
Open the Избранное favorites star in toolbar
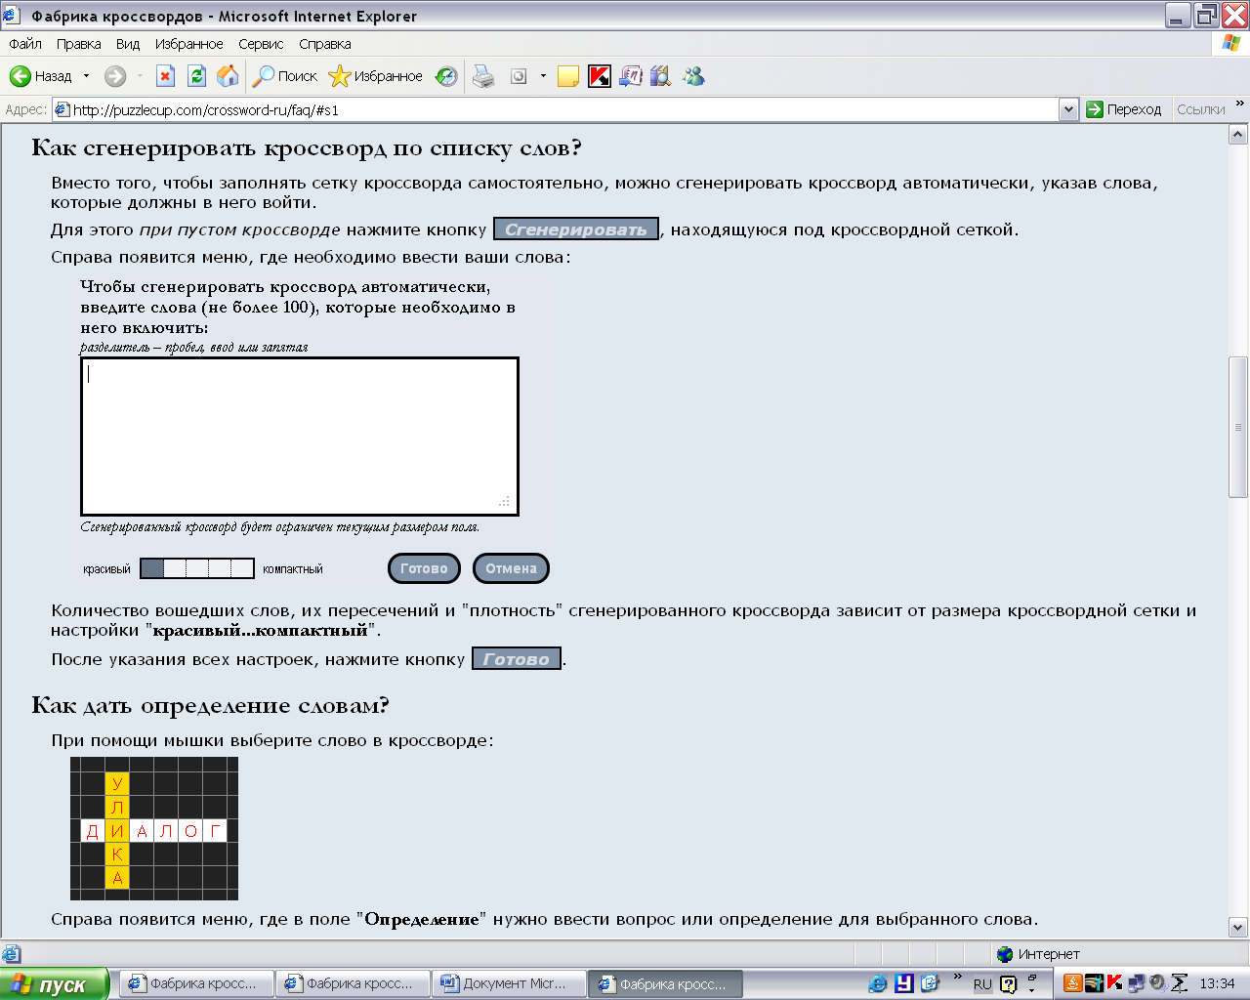376,76
